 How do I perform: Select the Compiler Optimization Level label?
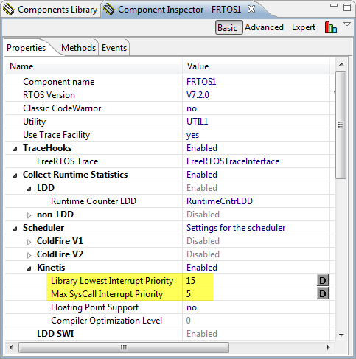pyautogui.click(x=106, y=321)
